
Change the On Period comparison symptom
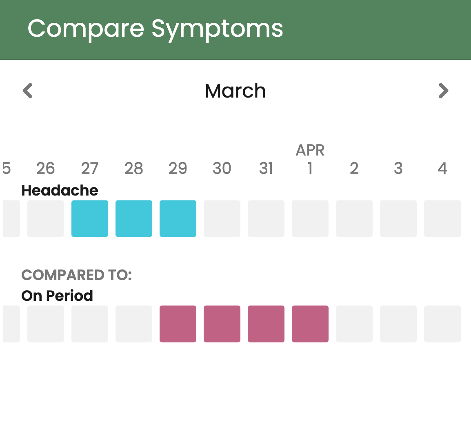pos(57,296)
